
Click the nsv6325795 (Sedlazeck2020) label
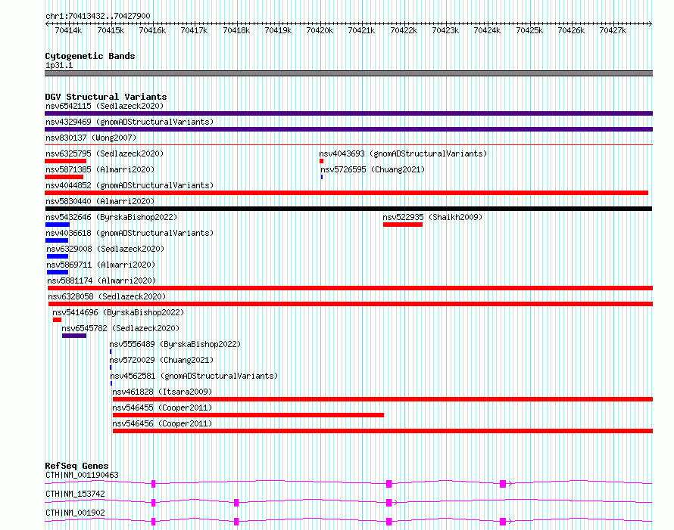click(105, 153)
